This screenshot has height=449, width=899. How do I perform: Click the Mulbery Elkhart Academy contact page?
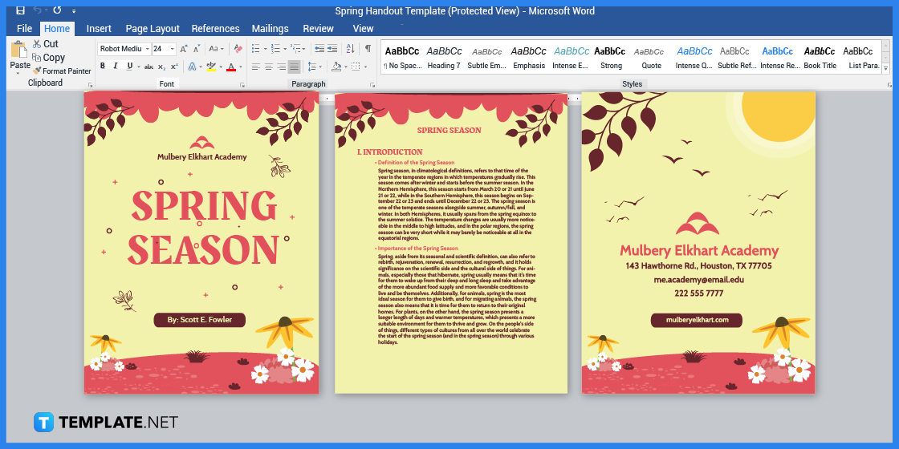point(698,243)
